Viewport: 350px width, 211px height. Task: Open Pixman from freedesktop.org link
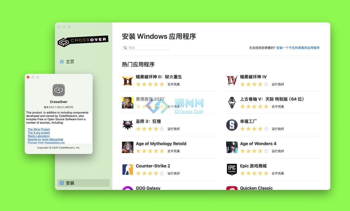pos(46,143)
